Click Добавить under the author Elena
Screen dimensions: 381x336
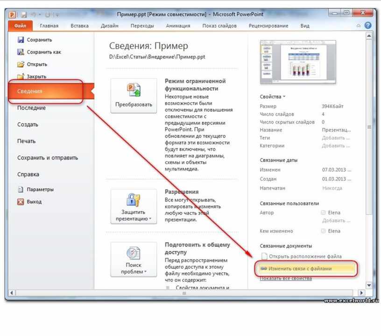point(336,220)
